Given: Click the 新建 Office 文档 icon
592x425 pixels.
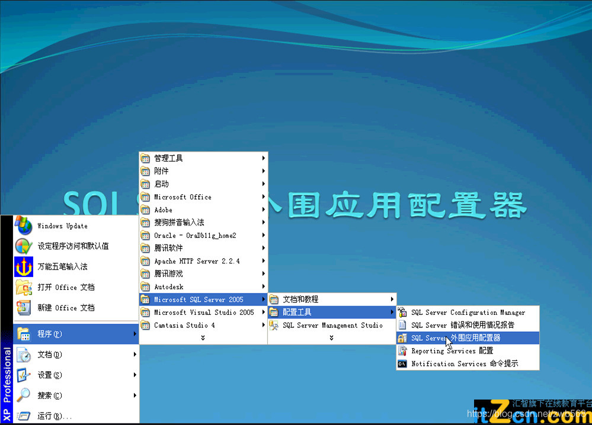Looking at the screenshot, I should pos(24,308).
